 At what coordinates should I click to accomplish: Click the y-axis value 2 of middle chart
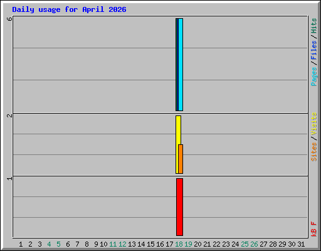click(9, 115)
